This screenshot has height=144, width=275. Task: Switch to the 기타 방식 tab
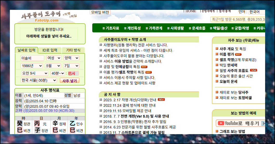73,50
